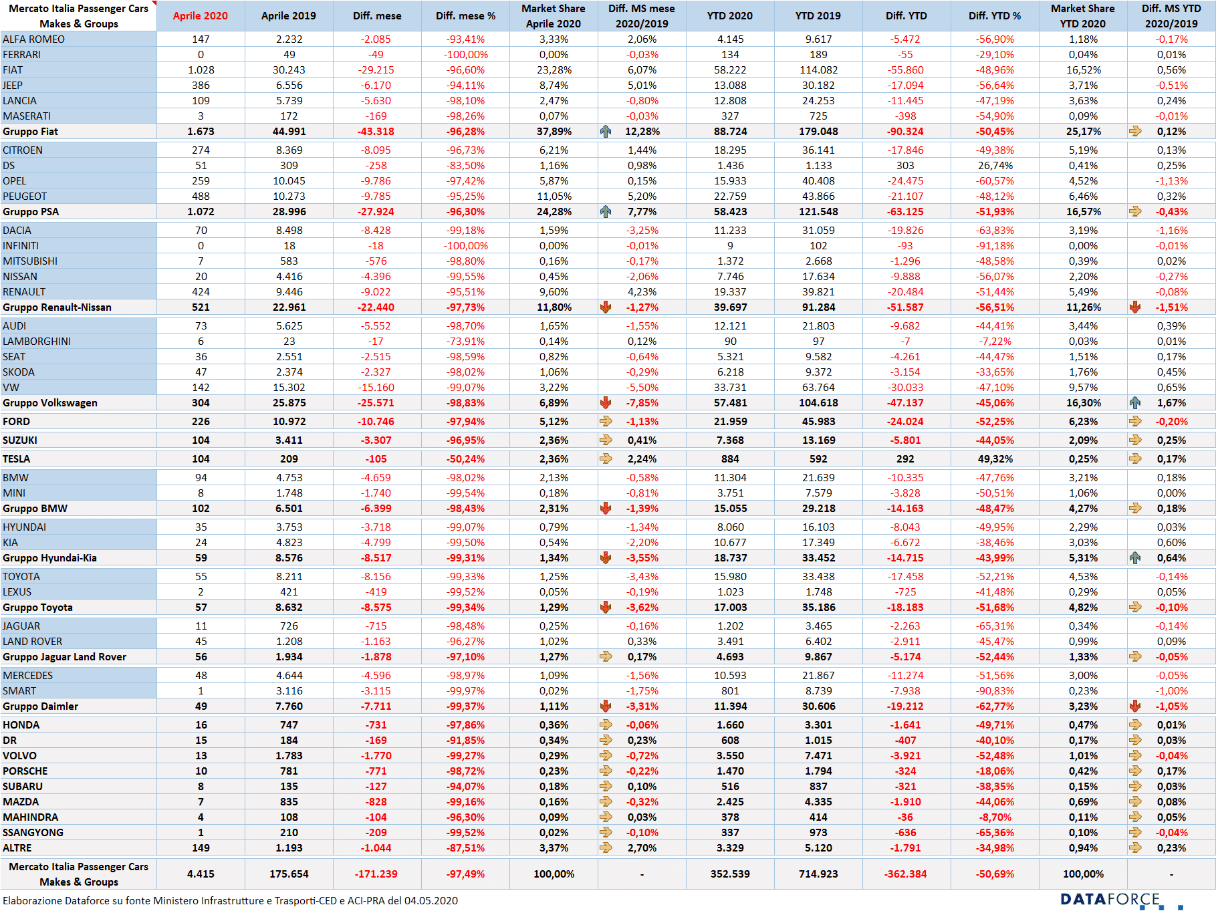Click the up arrow icon in Gruppo Fiat row

pyautogui.click(x=606, y=132)
